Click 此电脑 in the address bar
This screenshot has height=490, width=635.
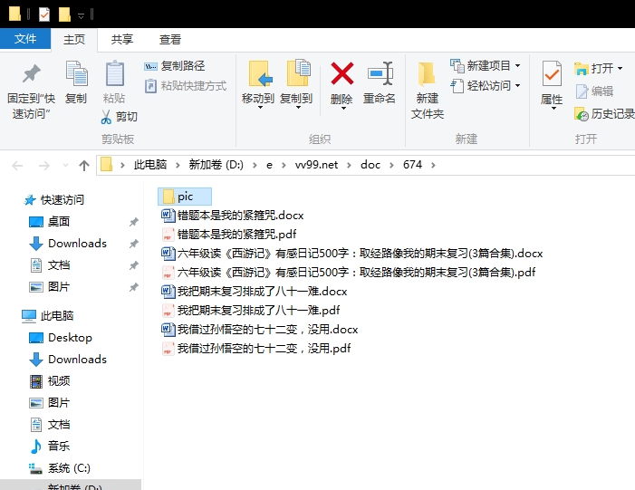(150, 165)
